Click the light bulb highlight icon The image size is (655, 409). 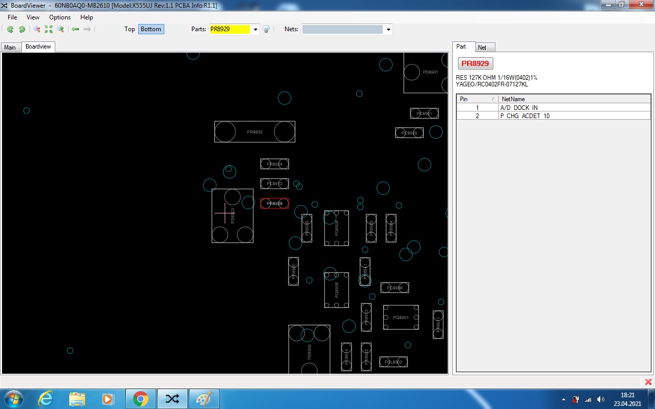[x=266, y=29]
